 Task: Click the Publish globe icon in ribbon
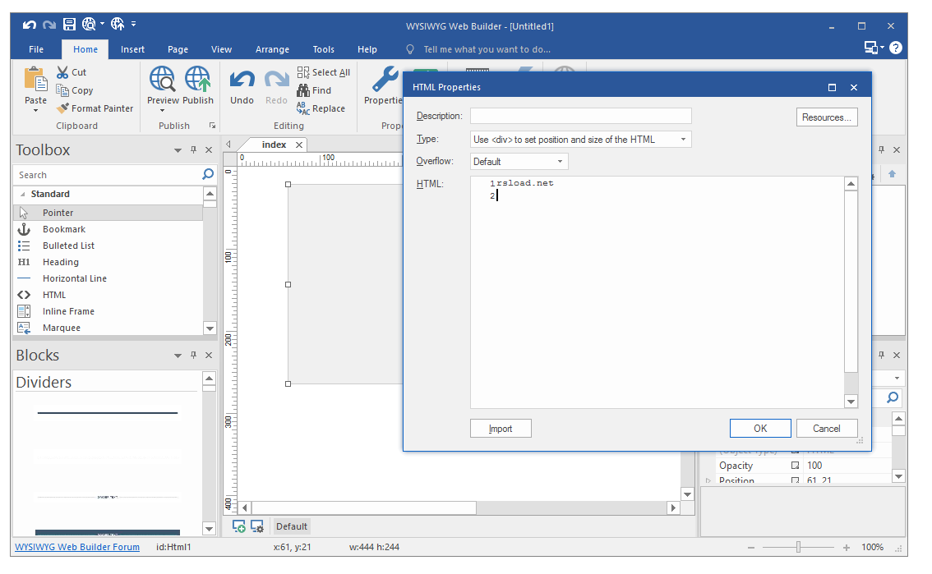pos(197,79)
